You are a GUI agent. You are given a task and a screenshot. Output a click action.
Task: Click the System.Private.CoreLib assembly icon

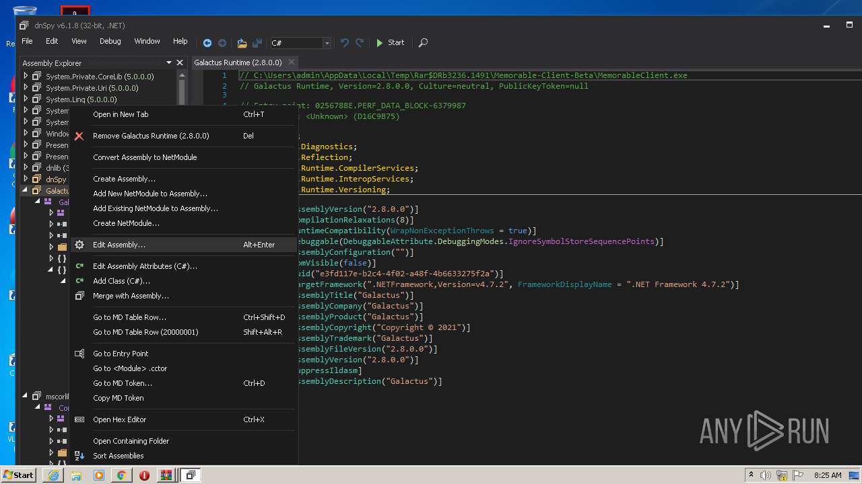coord(37,77)
